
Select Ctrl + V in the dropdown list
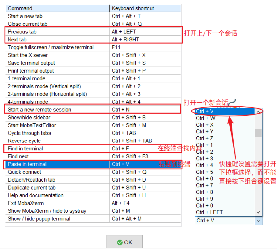click(225, 111)
